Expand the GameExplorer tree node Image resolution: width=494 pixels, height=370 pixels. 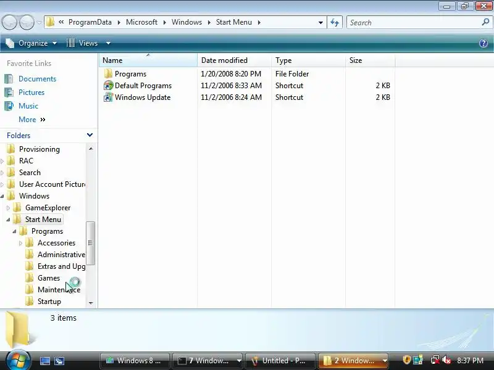tap(8, 208)
